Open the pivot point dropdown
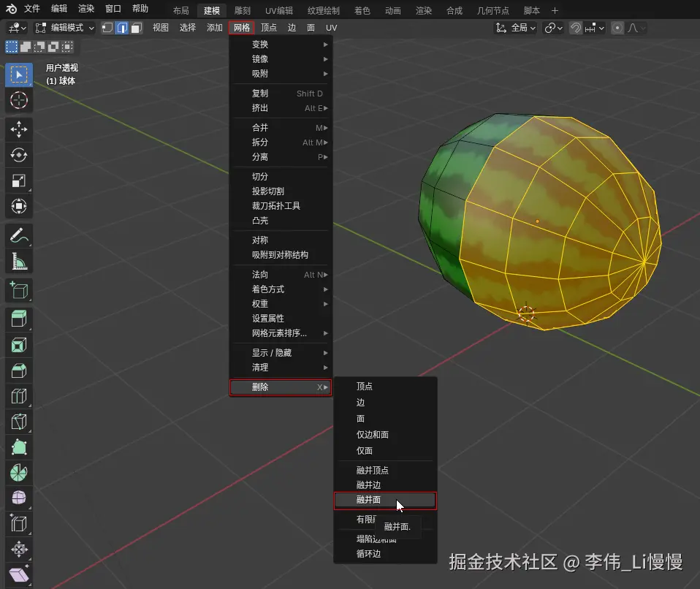The image size is (700, 589). [553, 28]
